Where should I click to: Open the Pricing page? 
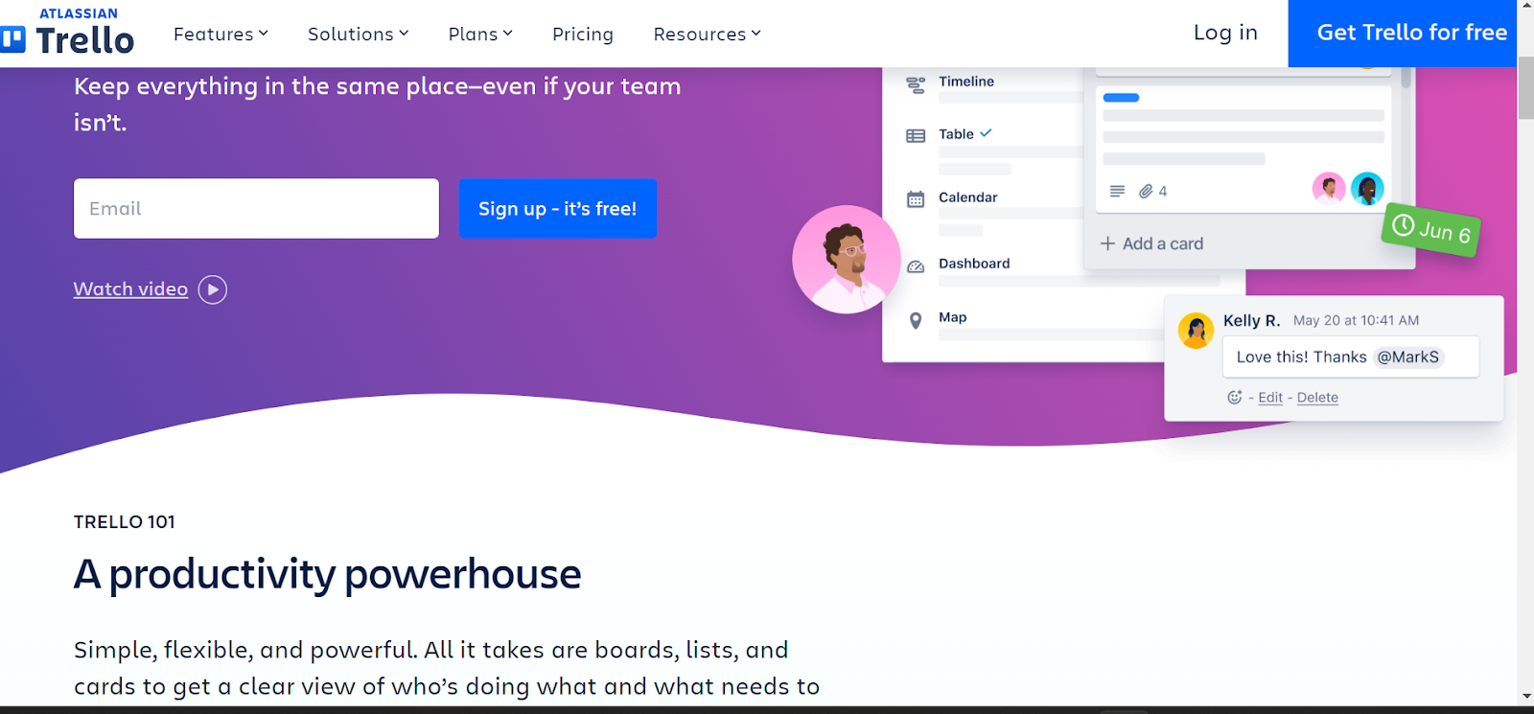tap(583, 35)
